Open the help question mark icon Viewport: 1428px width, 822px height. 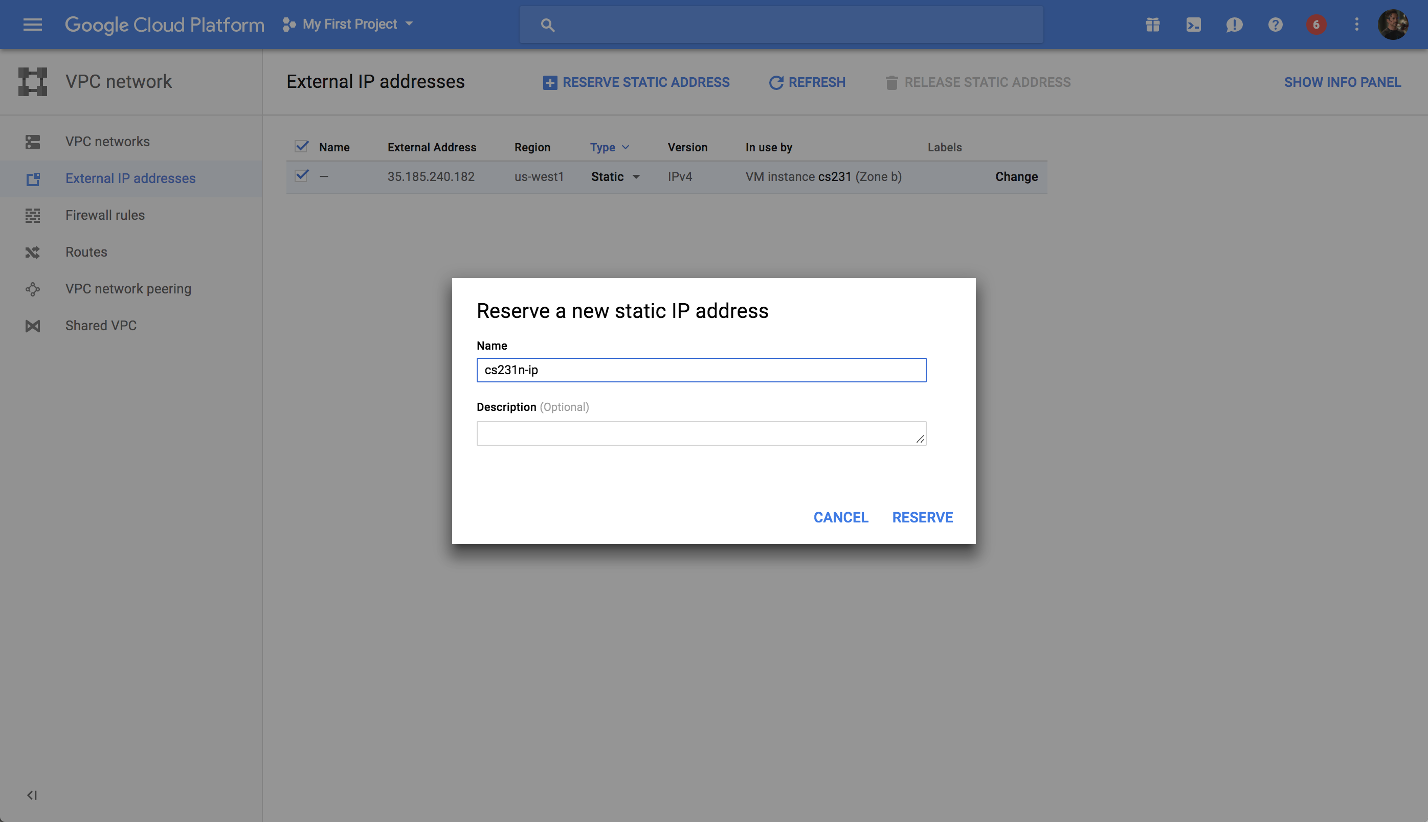pos(1275,24)
